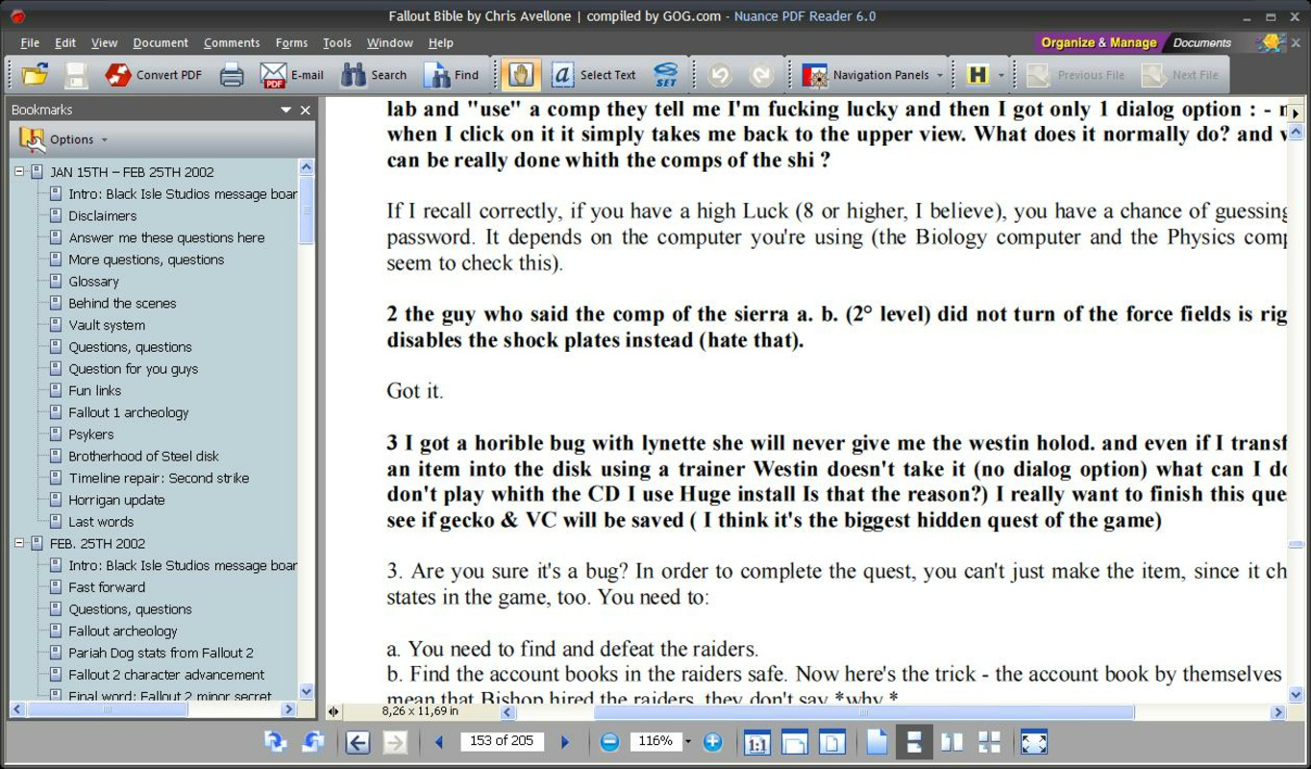Viewport: 1311px width, 769px height.
Task: Open the Comments menu
Action: coord(232,42)
